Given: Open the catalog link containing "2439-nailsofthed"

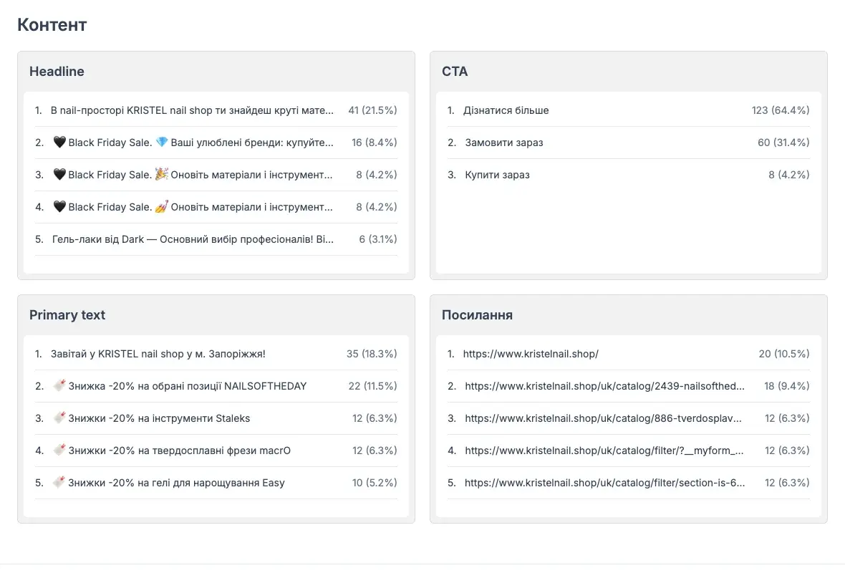Looking at the screenshot, I should coord(604,386).
